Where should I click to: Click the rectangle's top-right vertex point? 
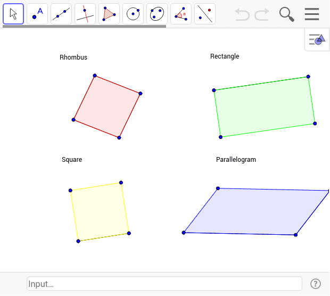308,77
